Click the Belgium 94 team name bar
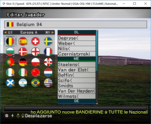This screenshot has height=124, width=151. coord(75,24)
